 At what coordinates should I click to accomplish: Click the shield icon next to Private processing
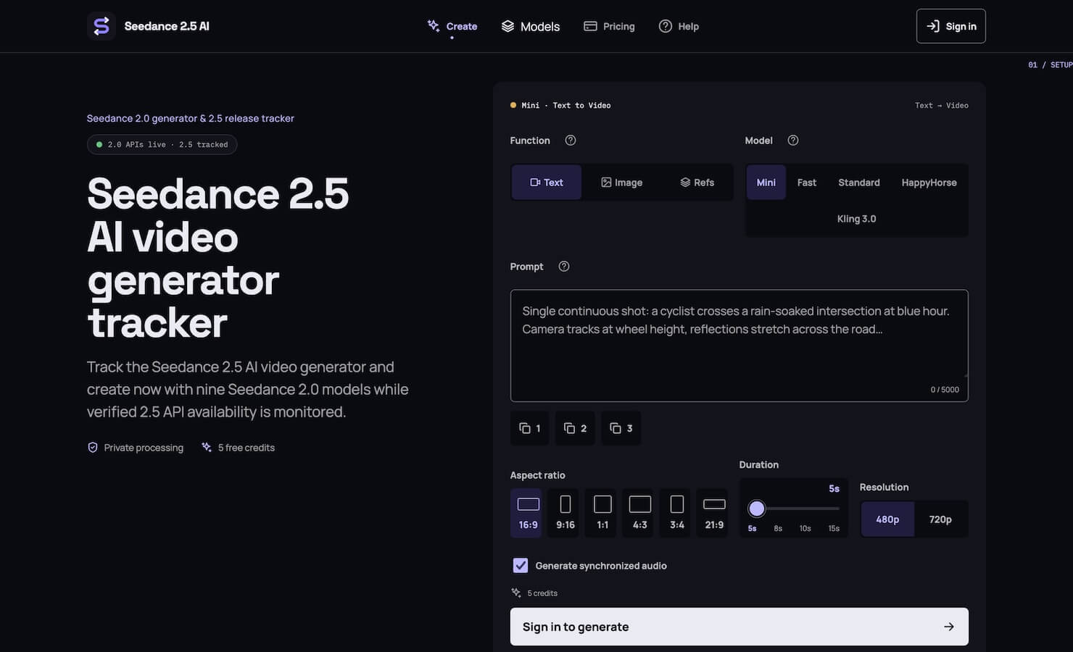point(93,448)
